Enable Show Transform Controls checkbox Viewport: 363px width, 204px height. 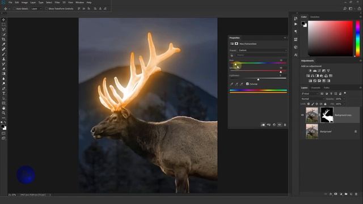[x=47, y=8]
